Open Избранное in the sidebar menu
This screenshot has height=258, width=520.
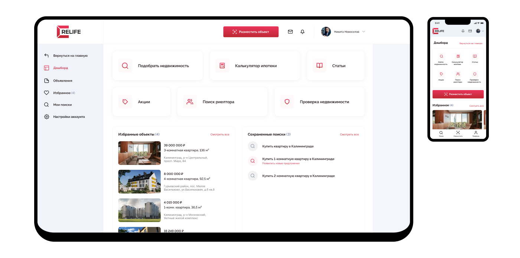tap(61, 93)
